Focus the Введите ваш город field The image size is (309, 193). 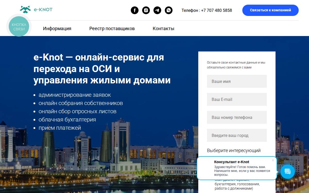[237, 135]
